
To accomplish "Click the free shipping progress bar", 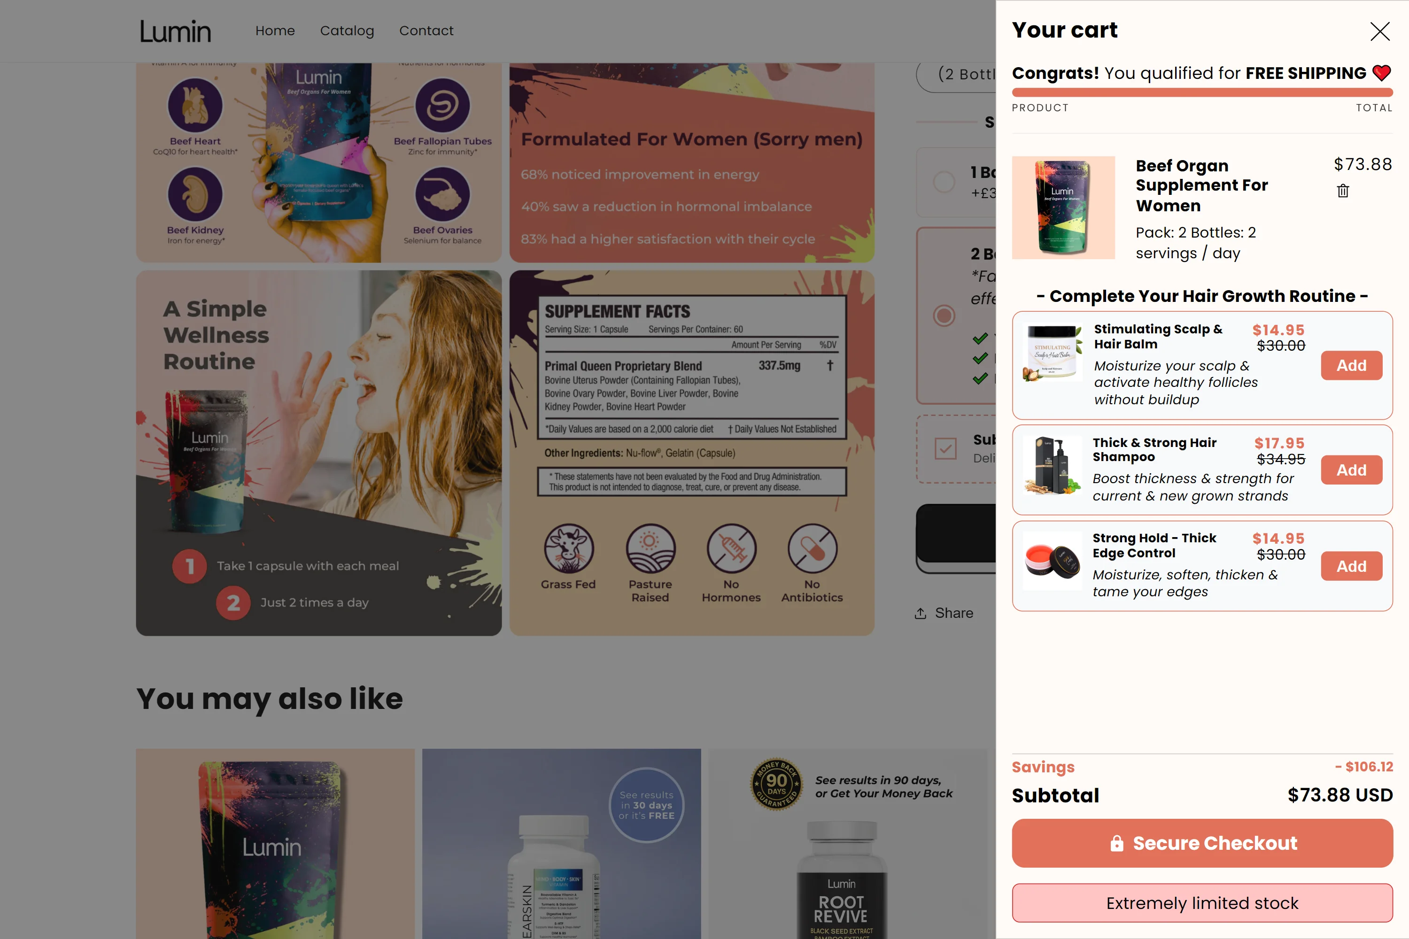I will pyautogui.click(x=1202, y=92).
